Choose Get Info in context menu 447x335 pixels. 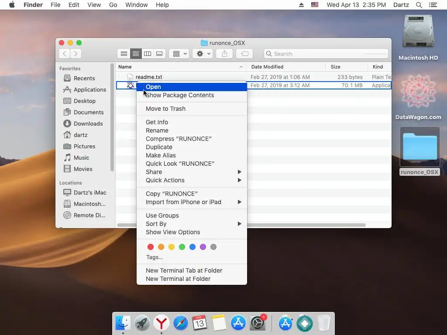(192, 122)
